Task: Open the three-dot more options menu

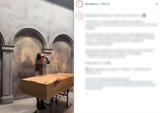Action: 157,4
